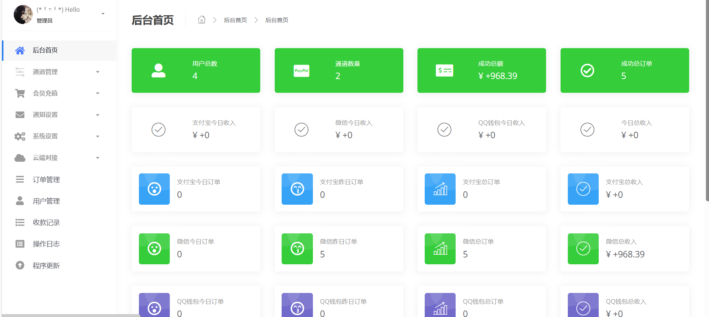The height and width of the screenshot is (317, 709).
Task: Click the blue bar chart icon for 支付宝总订单
Action: pyautogui.click(x=440, y=189)
